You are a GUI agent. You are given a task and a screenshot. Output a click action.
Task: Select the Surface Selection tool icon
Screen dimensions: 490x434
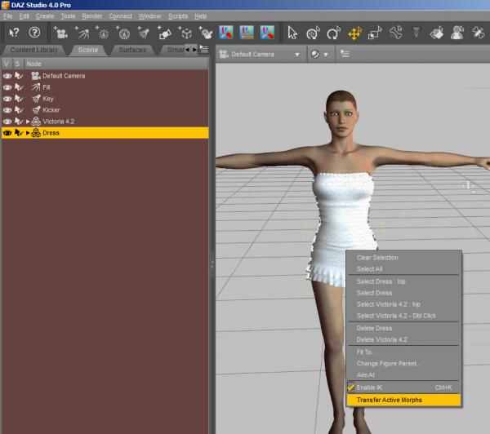coord(437,33)
